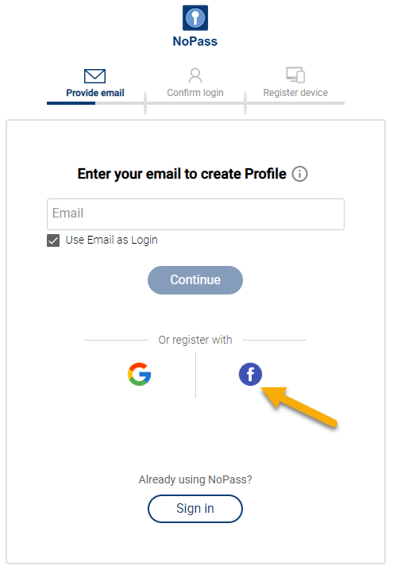Click the Continue button
The width and height of the screenshot is (393, 585).
click(x=195, y=280)
